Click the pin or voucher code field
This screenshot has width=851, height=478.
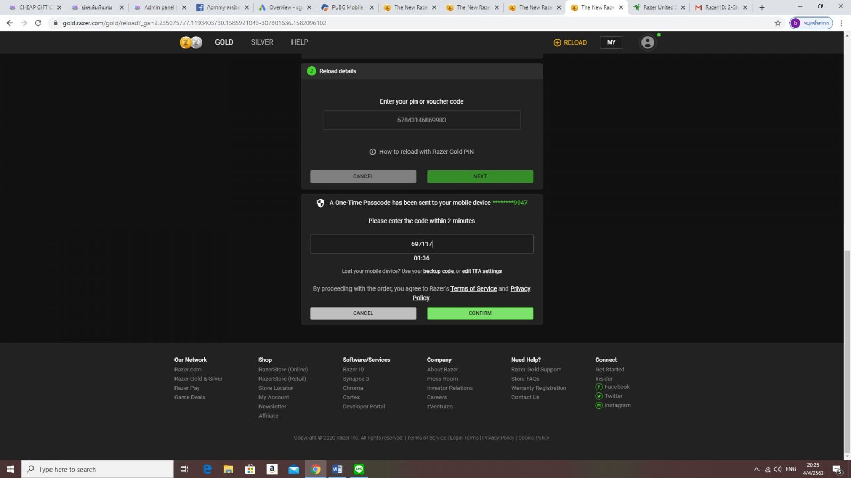pyautogui.click(x=421, y=120)
